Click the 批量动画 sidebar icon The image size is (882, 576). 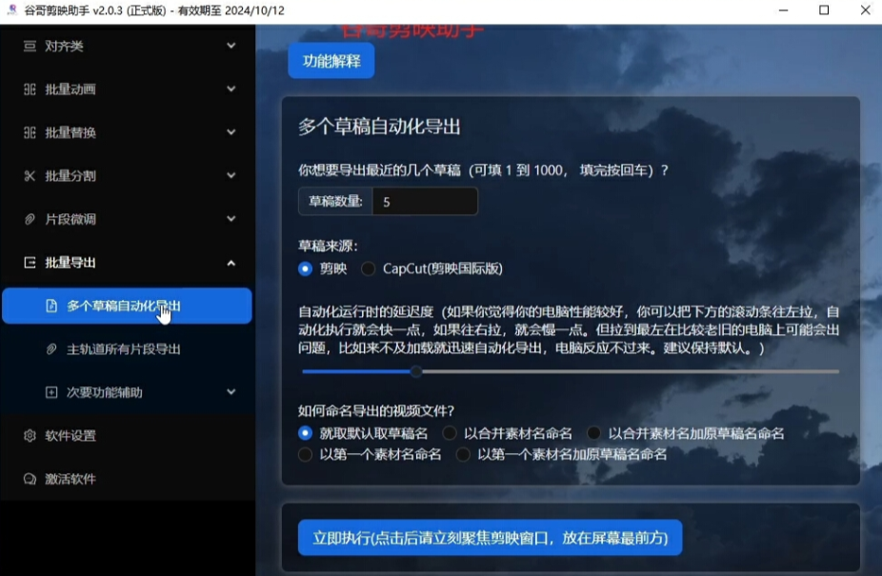coord(30,89)
